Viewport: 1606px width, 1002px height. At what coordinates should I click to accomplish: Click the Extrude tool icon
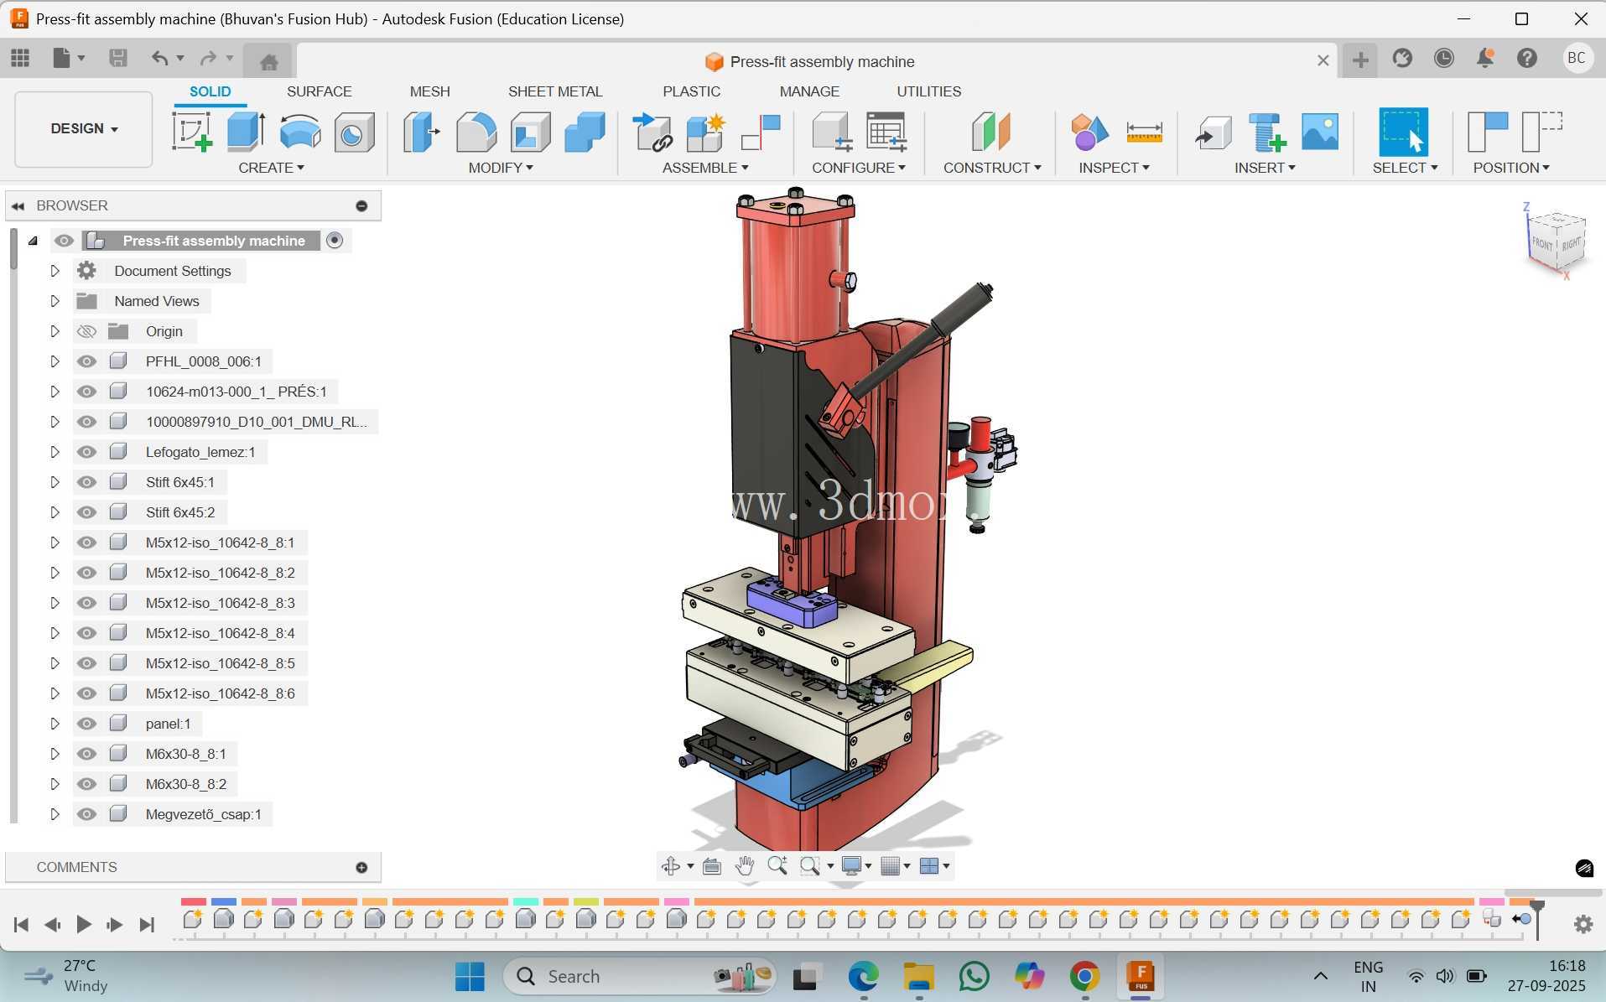pos(246,132)
